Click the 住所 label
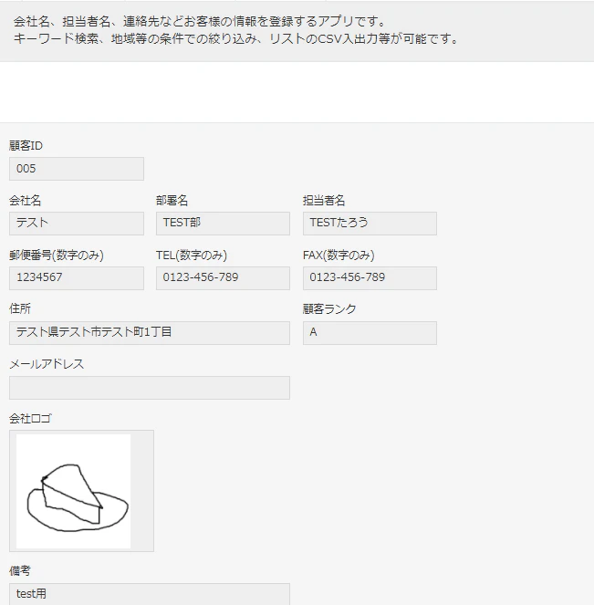 [20, 308]
